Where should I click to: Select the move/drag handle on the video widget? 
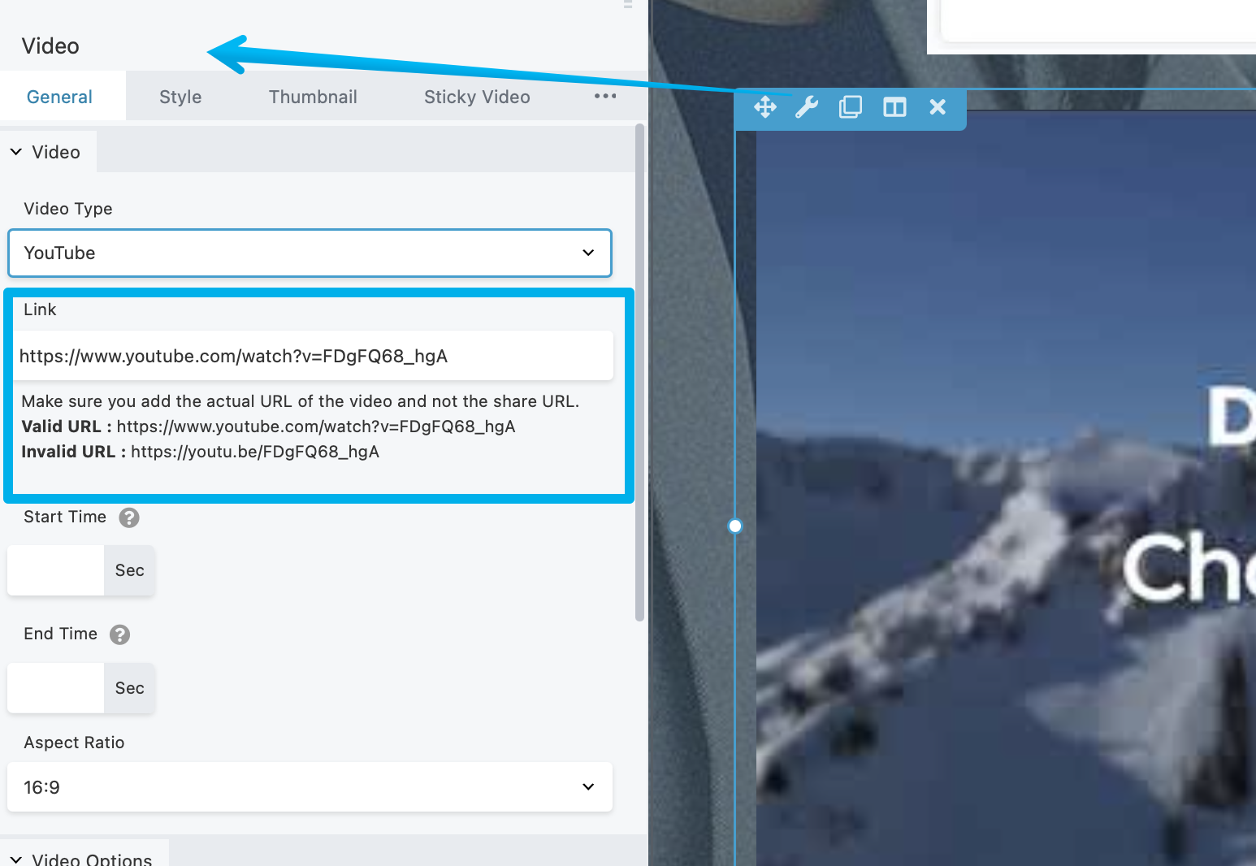click(x=764, y=106)
